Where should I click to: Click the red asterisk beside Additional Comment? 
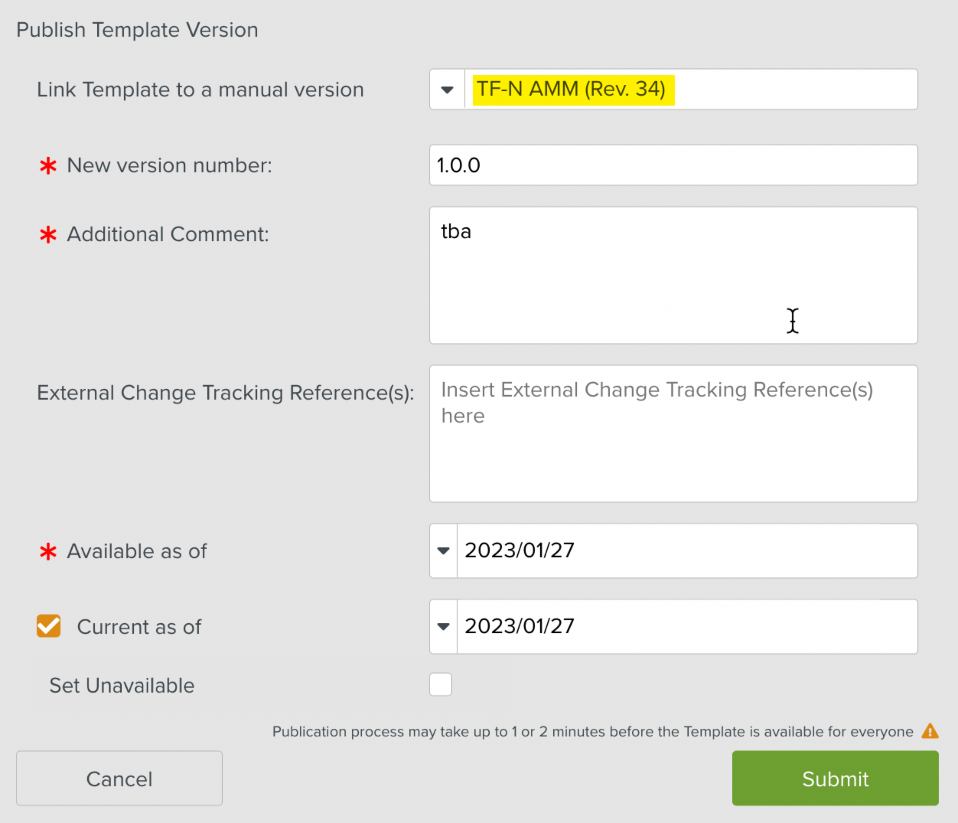point(48,235)
